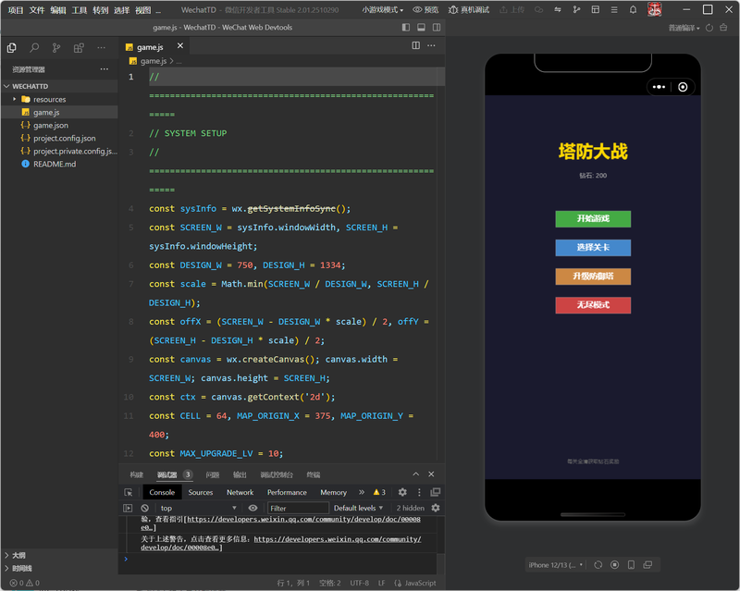Open console settings gear beside 2 hidden
The width and height of the screenshot is (740, 591).
pyautogui.click(x=435, y=508)
